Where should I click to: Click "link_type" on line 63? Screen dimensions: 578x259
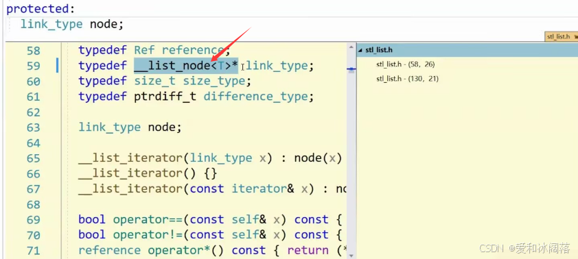pos(109,127)
